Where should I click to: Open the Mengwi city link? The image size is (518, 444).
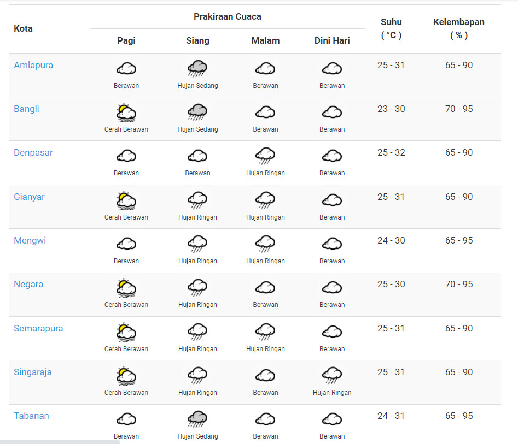click(x=30, y=240)
